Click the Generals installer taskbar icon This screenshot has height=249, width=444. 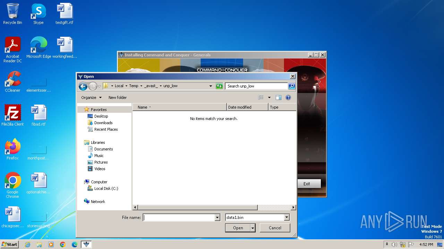pos(86,245)
